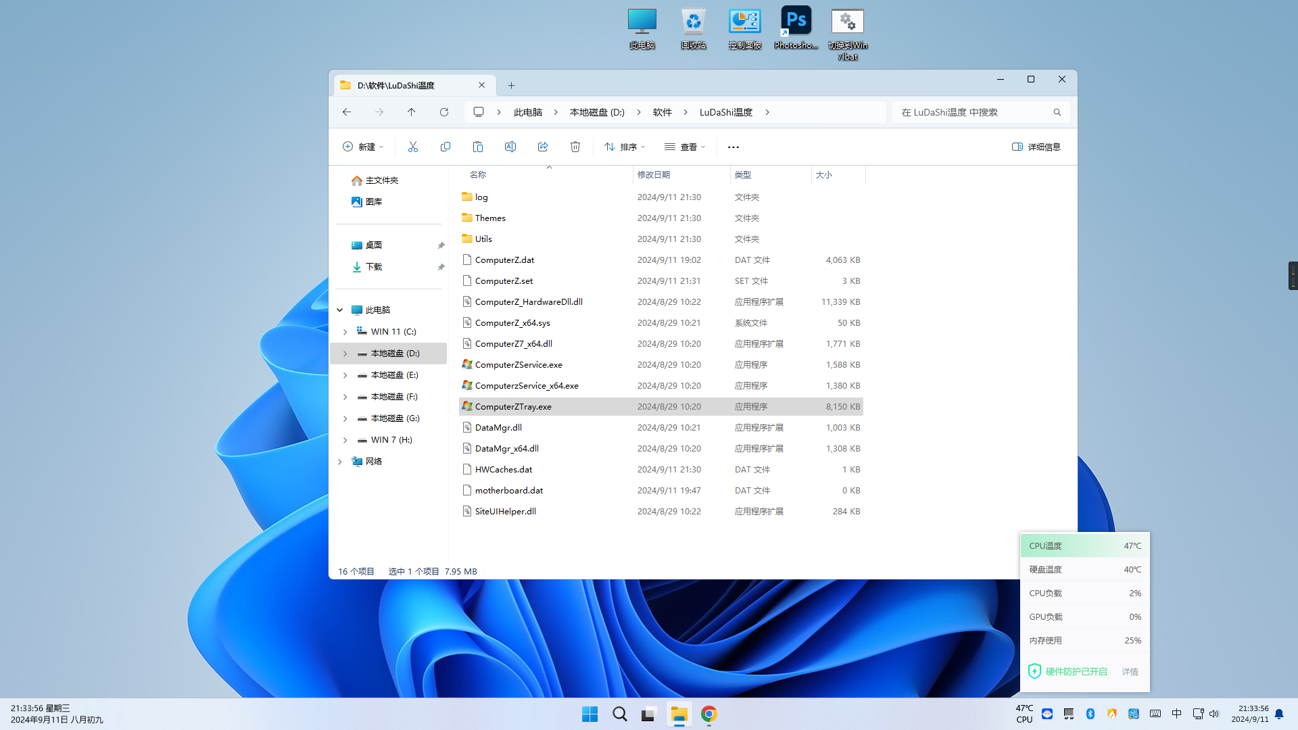The height and width of the screenshot is (730, 1298).
Task: Click the Windows Start button
Action: coord(590,714)
